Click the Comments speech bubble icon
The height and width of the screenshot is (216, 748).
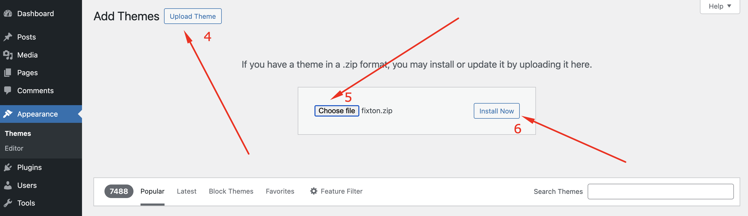tap(8, 91)
